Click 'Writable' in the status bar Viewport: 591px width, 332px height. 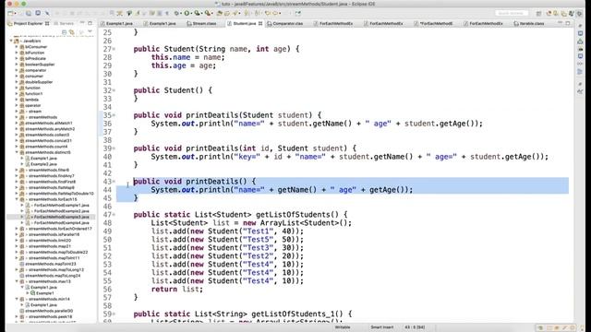click(x=343, y=327)
